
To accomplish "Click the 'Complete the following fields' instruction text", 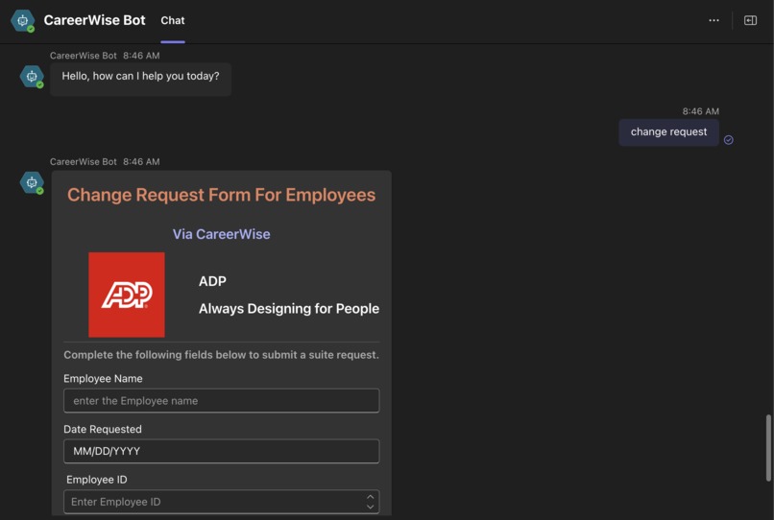I will (221, 355).
